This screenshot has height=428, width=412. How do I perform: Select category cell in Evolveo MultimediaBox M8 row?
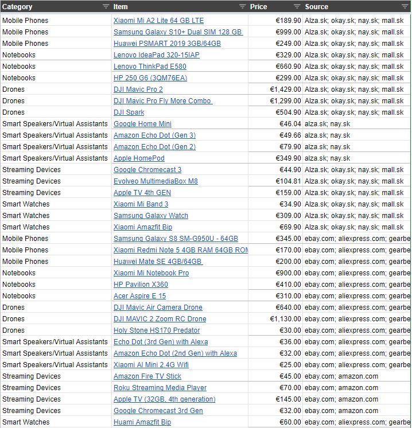[x=56, y=181]
